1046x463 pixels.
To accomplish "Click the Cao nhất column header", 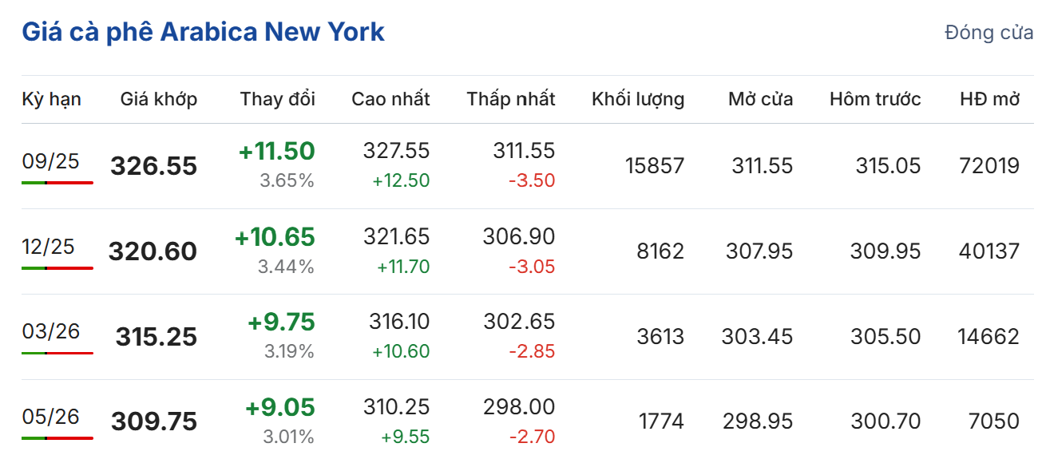I will [390, 99].
